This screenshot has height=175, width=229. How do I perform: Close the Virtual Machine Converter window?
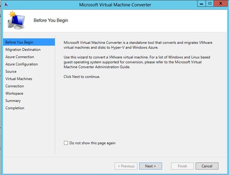point(221,4)
